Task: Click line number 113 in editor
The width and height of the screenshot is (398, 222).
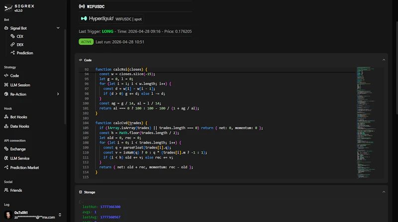Action: (x=86, y=167)
